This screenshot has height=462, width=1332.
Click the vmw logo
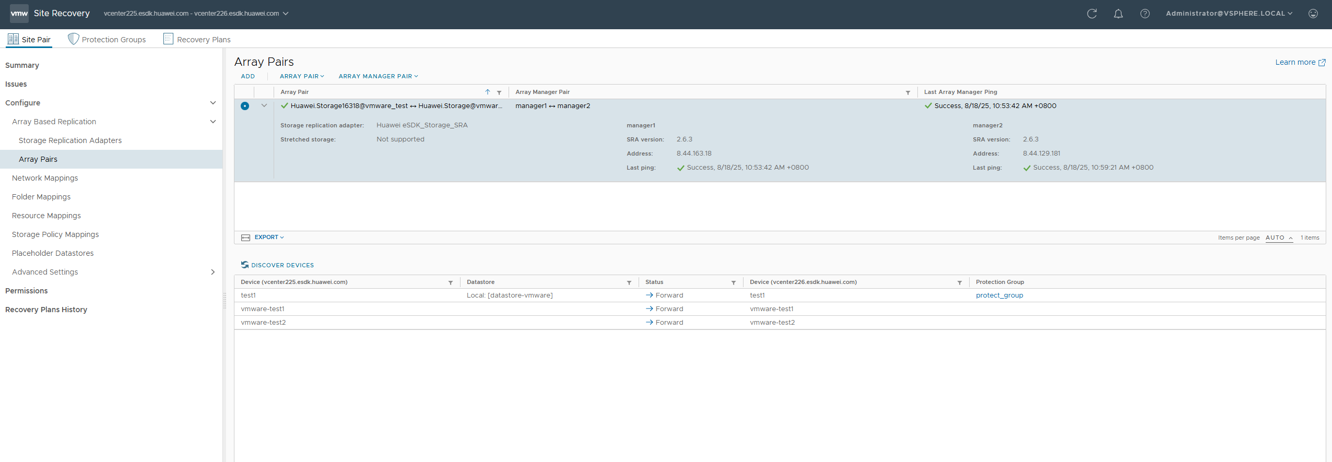(x=19, y=14)
